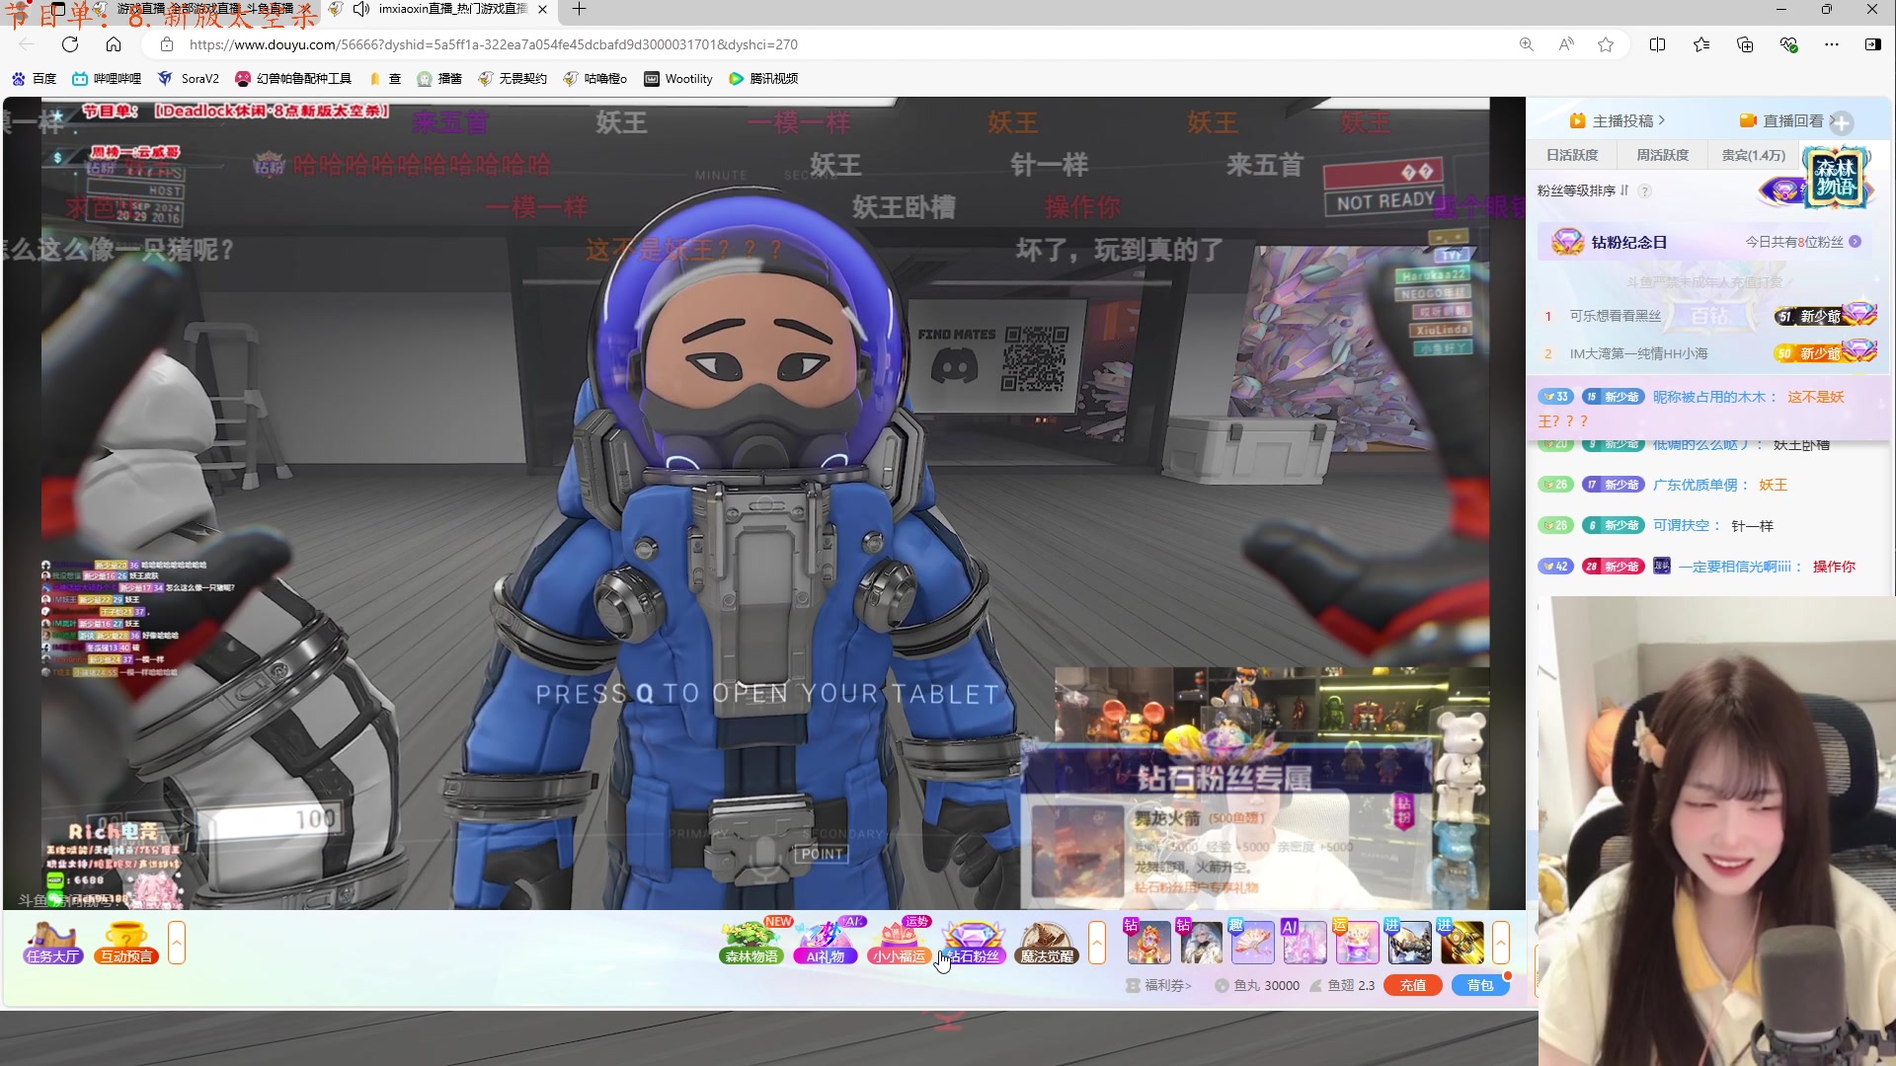Open the 钻石粉丝 diamond fan icon
Image resolution: width=1896 pixels, height=1066 pixels.
973,942
